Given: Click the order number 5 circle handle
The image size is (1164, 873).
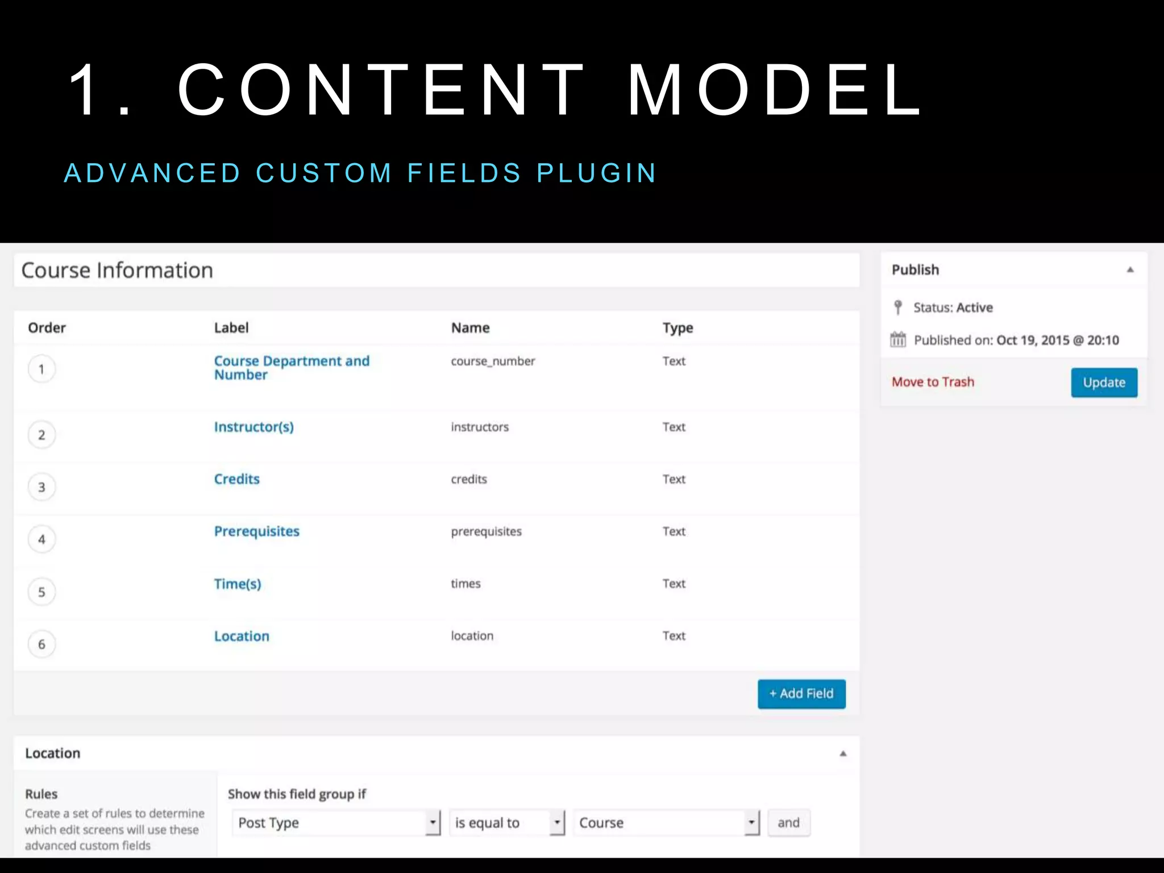Looking at the screenshot, I should coord(41,592).
